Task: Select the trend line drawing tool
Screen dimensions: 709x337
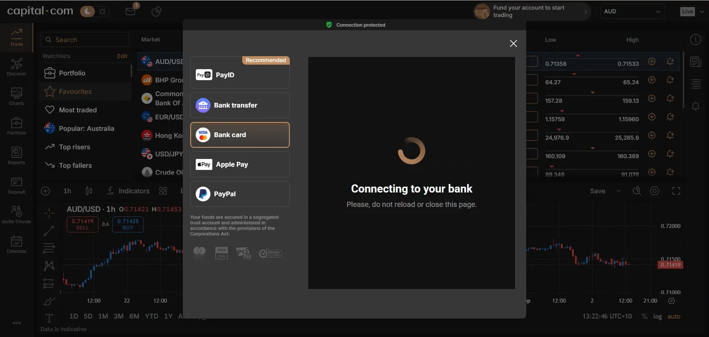Action: click(49, 231)
